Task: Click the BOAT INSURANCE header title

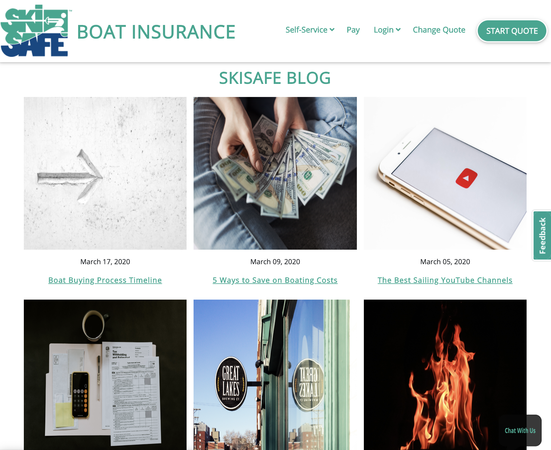Action: (156, 32)
